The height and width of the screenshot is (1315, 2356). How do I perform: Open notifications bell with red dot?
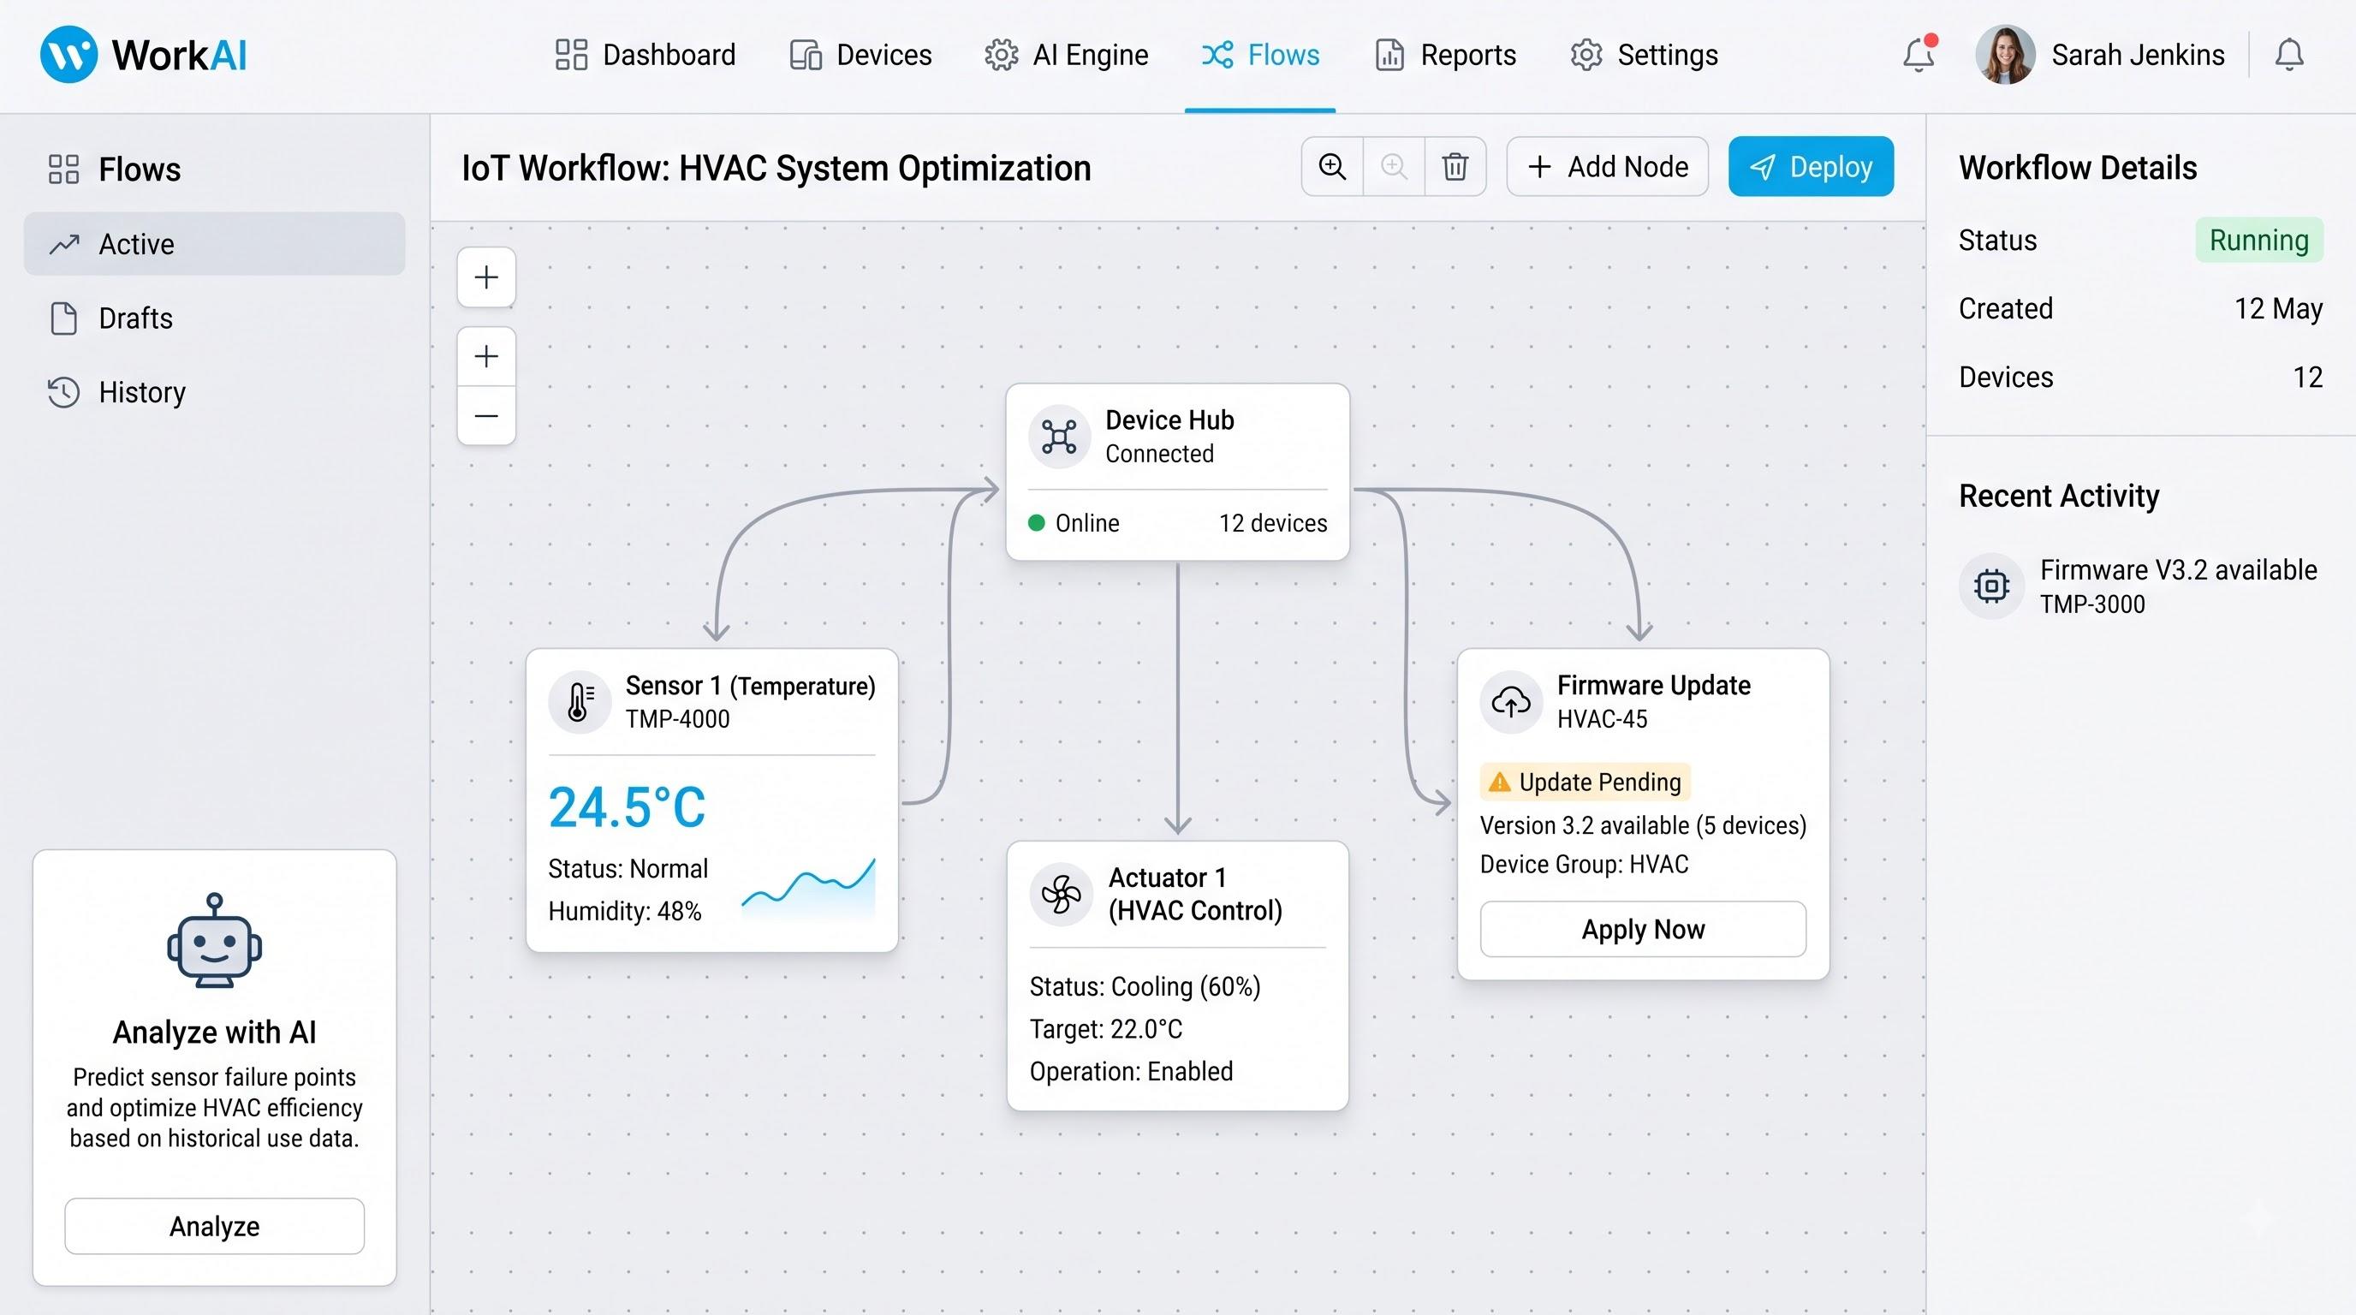pyautogui.click(x=1919, y=54)
